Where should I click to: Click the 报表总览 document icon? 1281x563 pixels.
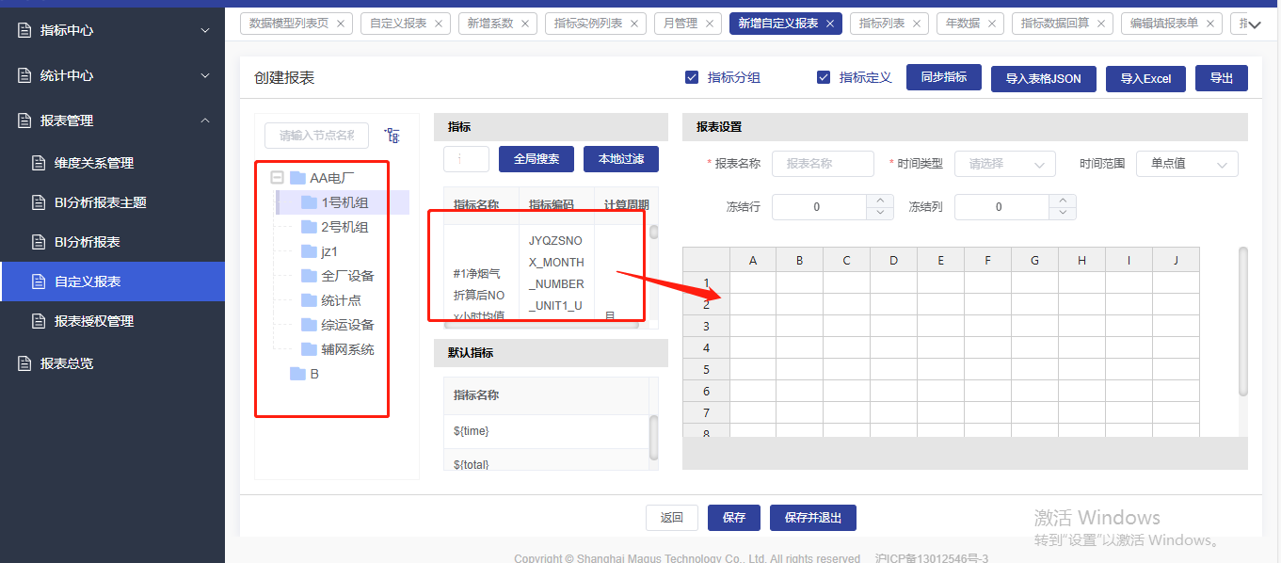[25, 363]
